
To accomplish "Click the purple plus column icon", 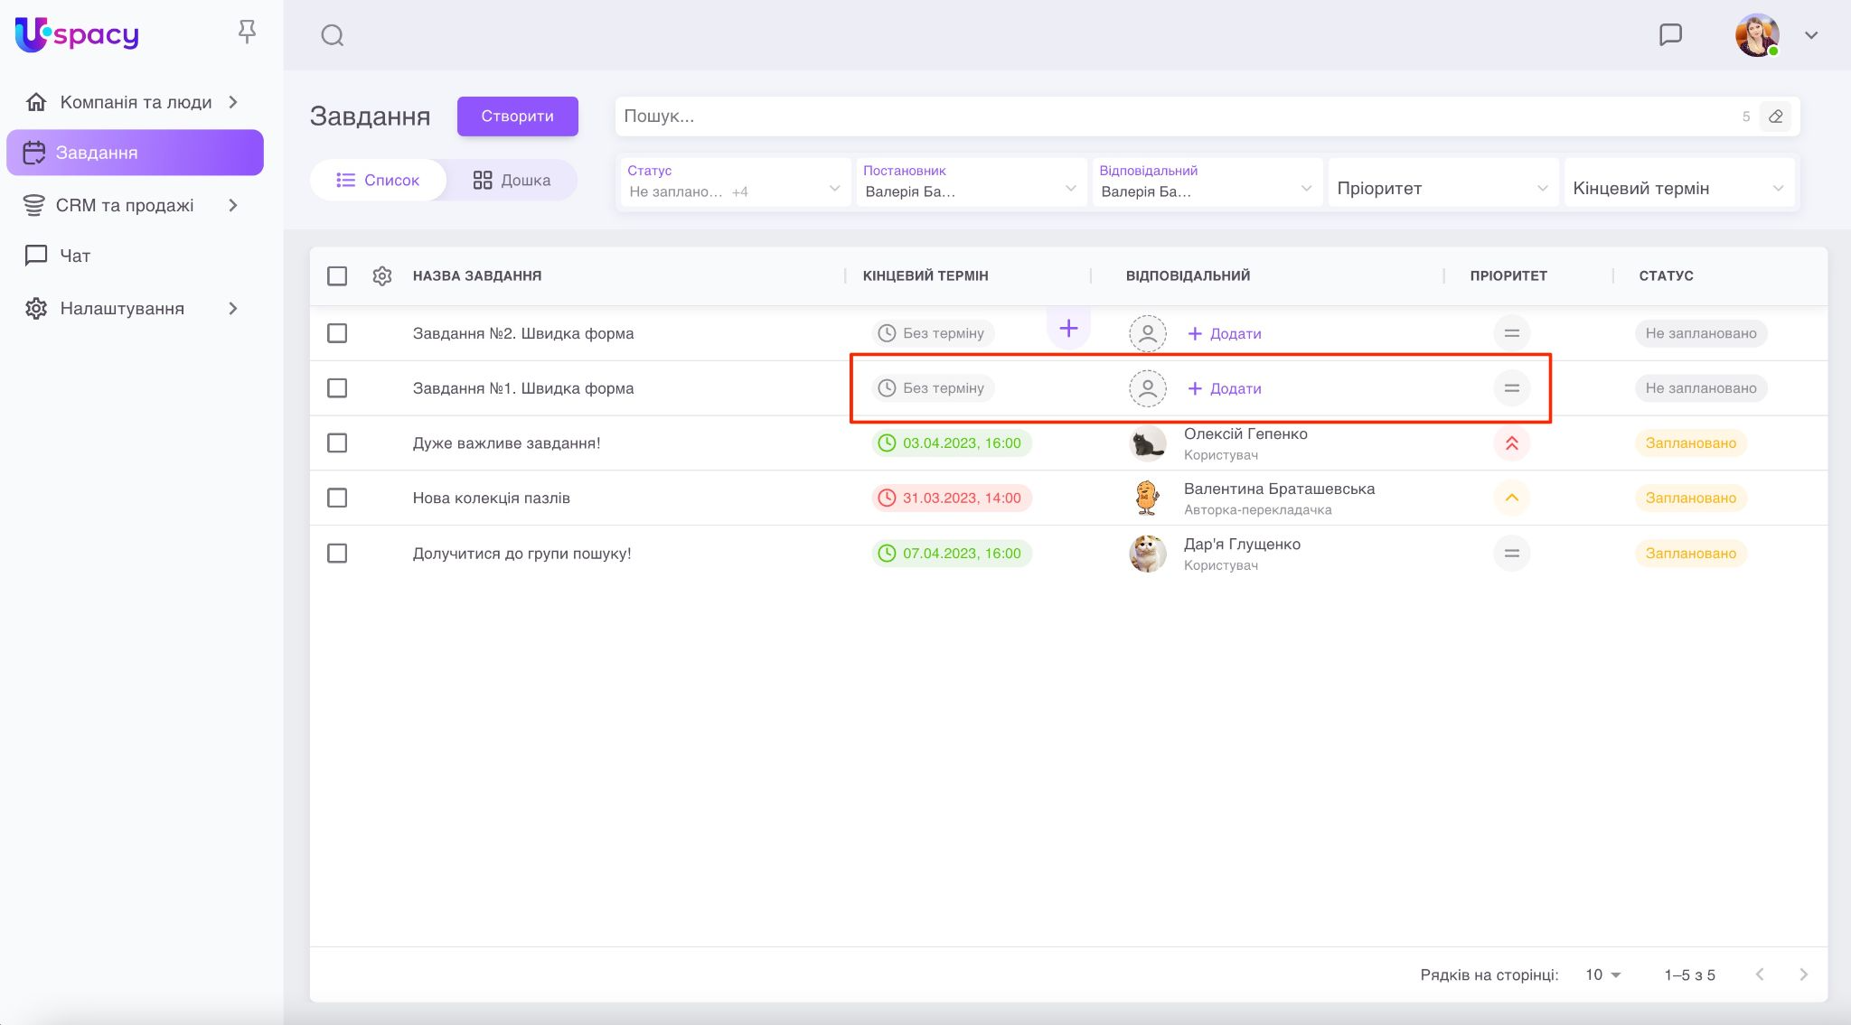I will [x=1068, y=329].
